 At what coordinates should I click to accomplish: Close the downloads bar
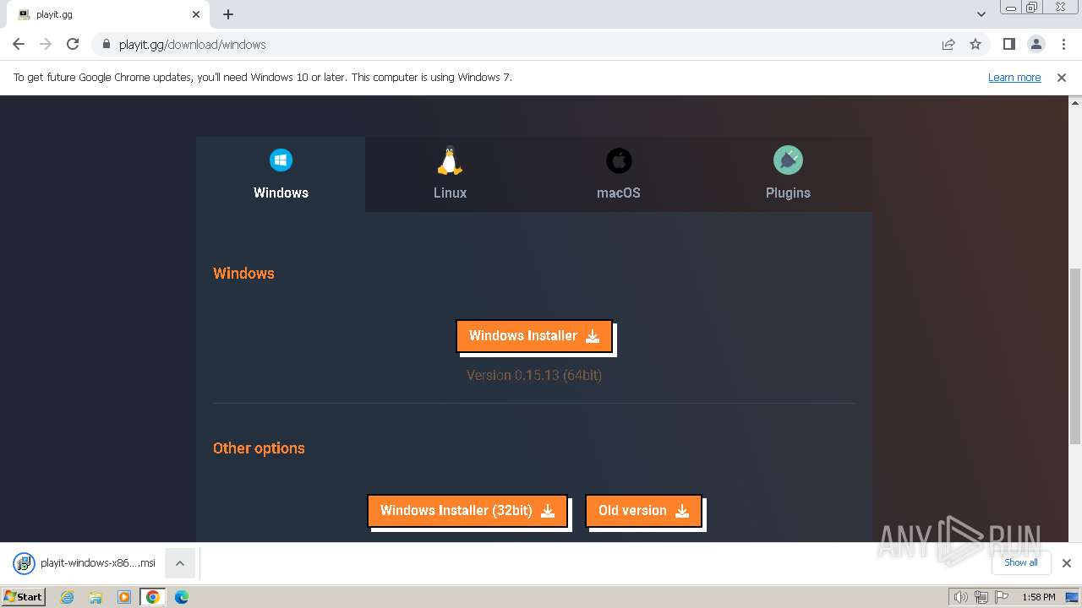tap(1067, 563)
